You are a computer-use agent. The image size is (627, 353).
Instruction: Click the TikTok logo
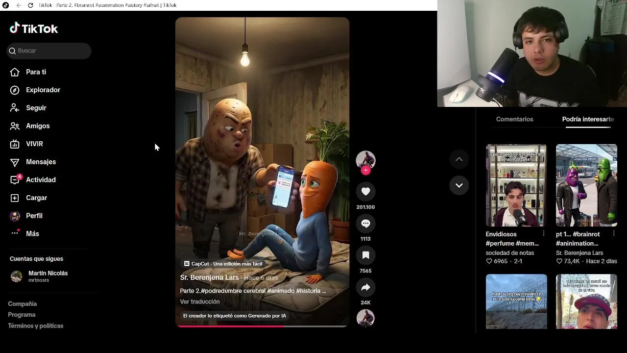tap(34, 28)
